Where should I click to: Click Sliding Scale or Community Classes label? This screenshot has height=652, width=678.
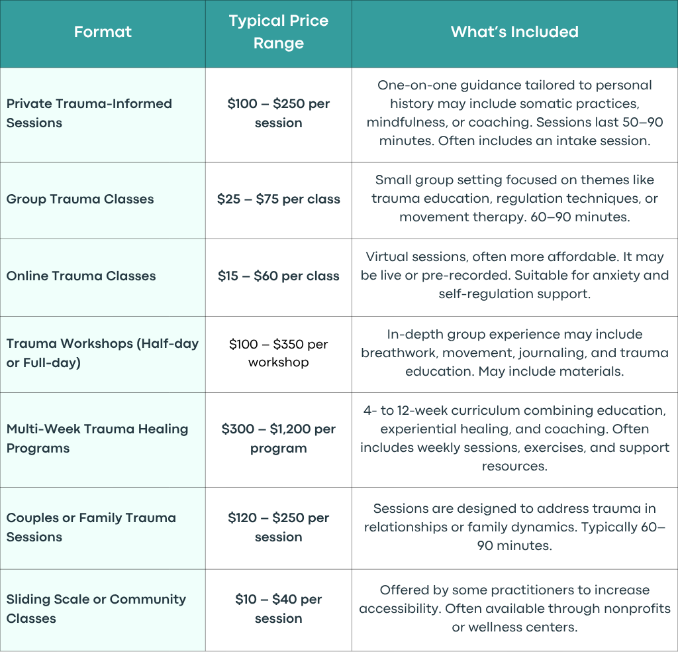(96, 608)
